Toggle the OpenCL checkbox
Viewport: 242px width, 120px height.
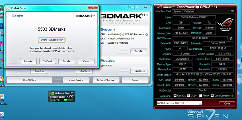(175, 96)
